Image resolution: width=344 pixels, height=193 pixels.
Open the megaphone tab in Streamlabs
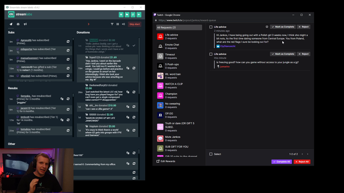pos(25,24)
